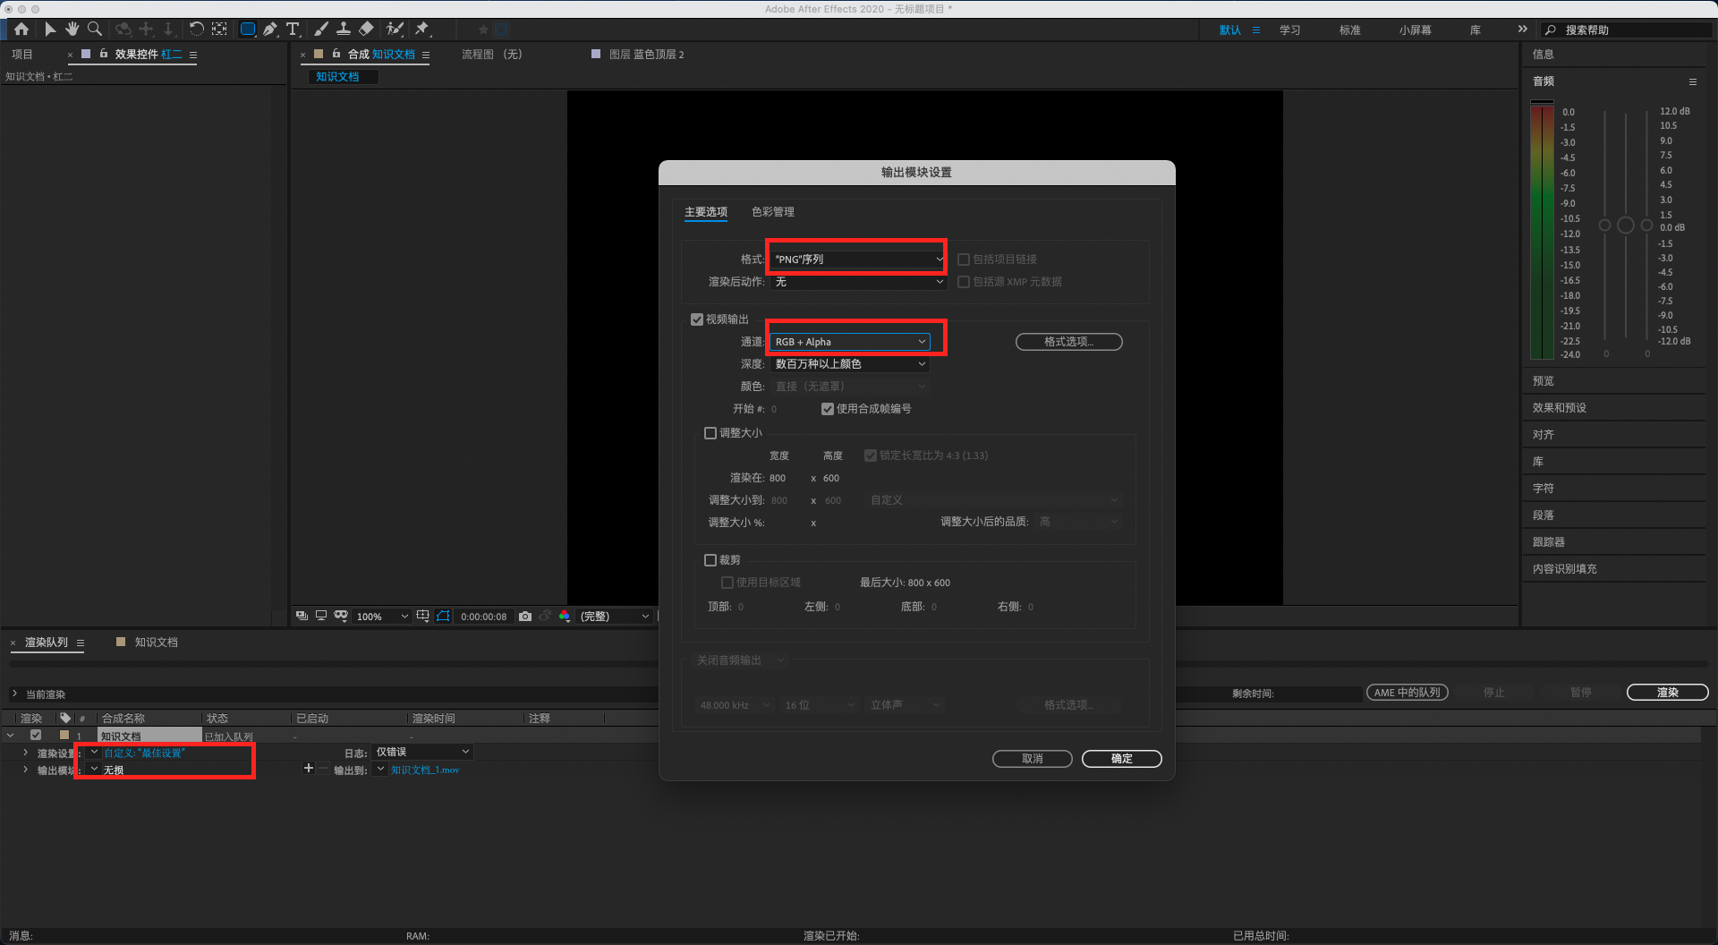Screen dimensions: 1718x945
Task: Enable 调整大小 checkbox
Action: point(710,433)
